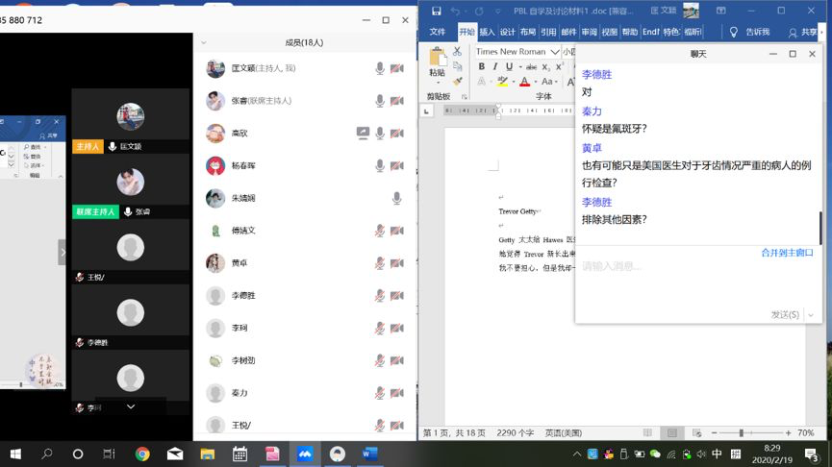This screenshot has width=832, height=467.
Task: Click the Paste clipboard icon in Word ribbon
Action: tap(438, 58)
